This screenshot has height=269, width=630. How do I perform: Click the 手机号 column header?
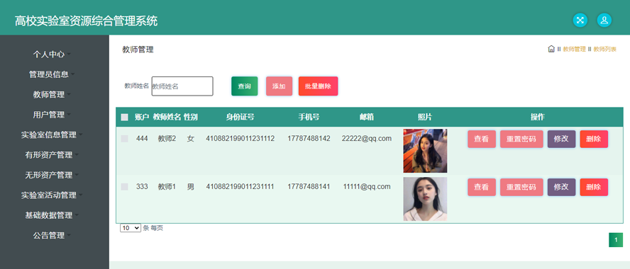tap(309, 117)
